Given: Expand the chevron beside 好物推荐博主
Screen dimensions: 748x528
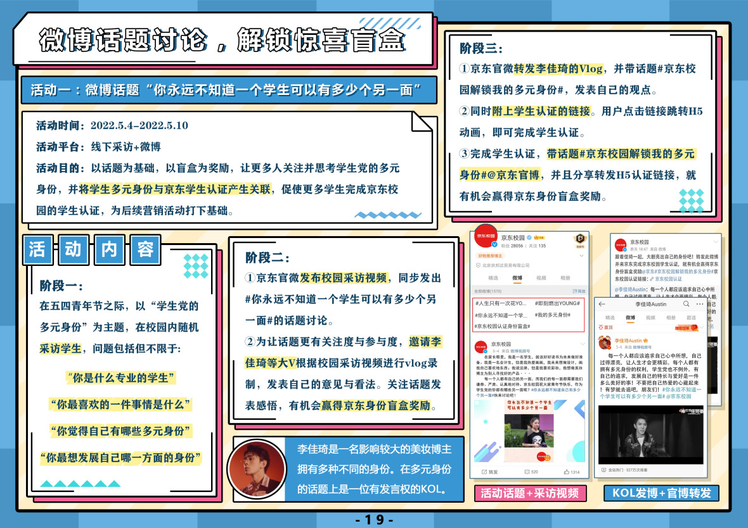Looking at the screenshot, I should [x=581, y=256].
